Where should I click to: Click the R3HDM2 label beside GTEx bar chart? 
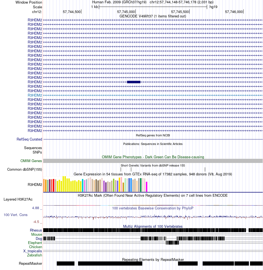click(35, 185)
